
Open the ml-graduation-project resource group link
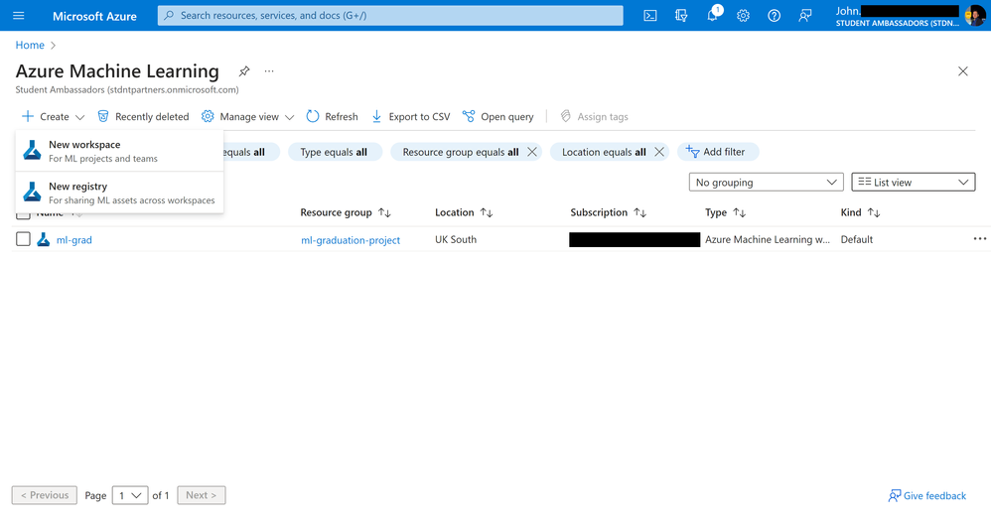tap(351, 240)
